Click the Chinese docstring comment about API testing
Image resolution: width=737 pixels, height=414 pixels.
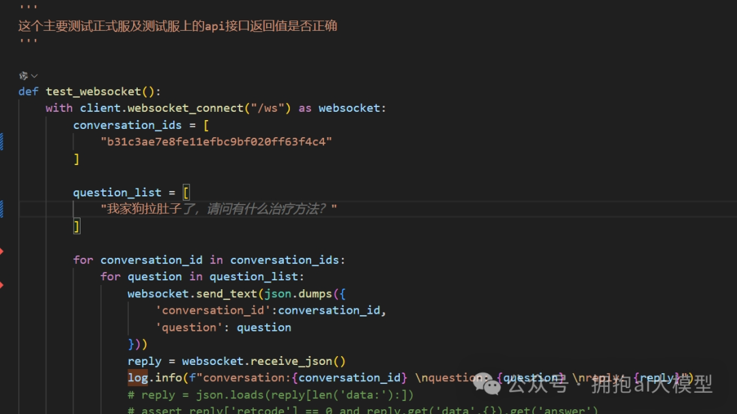pos(177,26)
